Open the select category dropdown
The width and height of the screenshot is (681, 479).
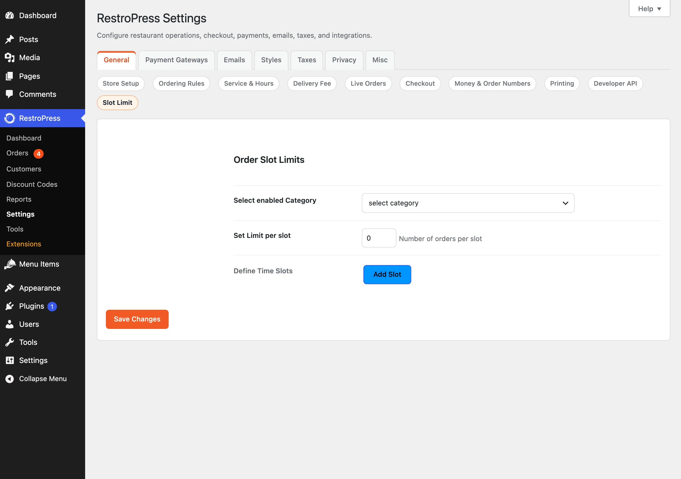(x=468, y=203)
